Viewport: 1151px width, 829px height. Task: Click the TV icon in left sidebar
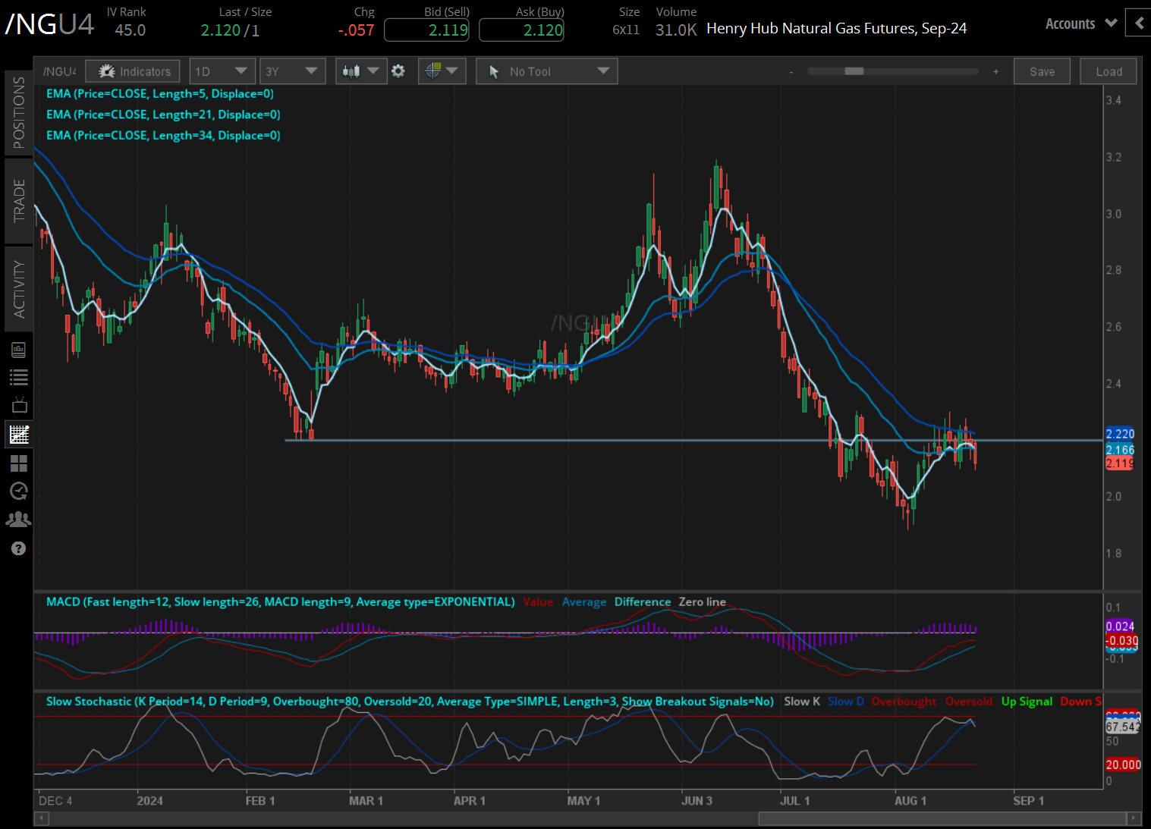coord(19,405)
